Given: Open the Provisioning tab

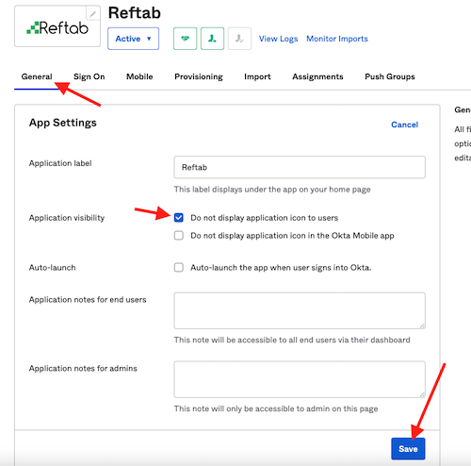Looking at the screenshot, I should [x=199, y=76].
